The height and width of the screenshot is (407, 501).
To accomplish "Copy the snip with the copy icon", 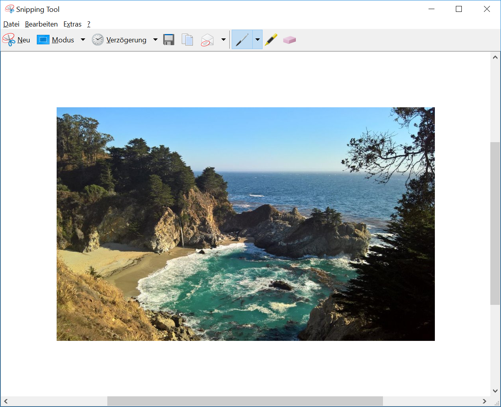I will point(187,39).
